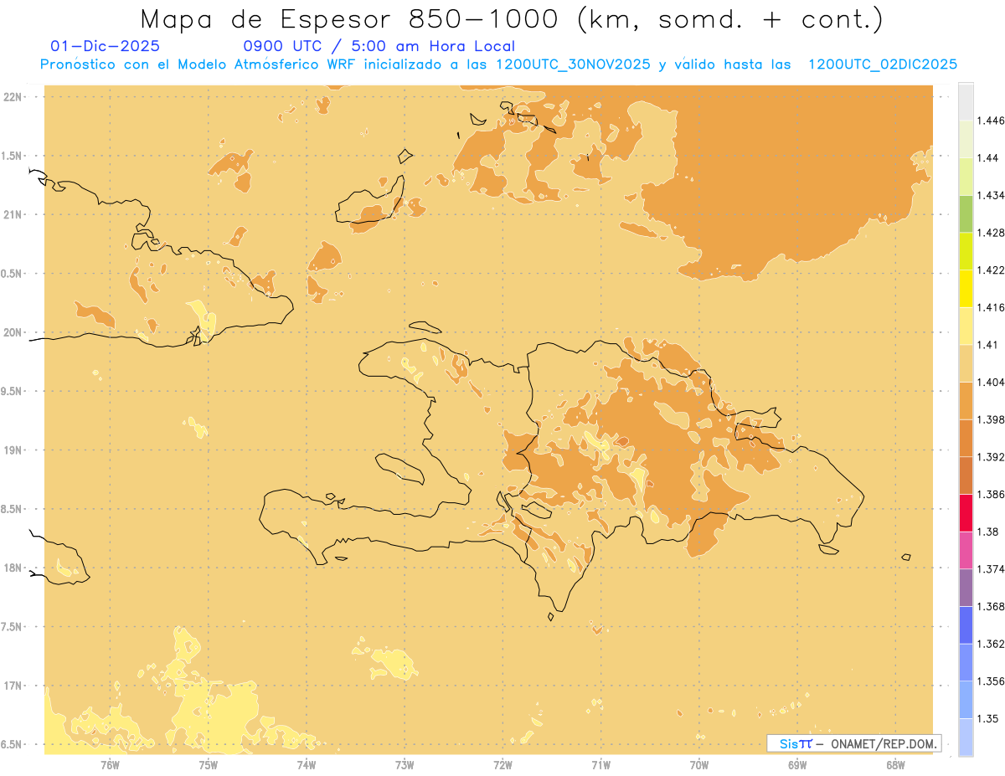Click the '69W' longitude label
The image size is (1005, 776).
click(797, 764)
